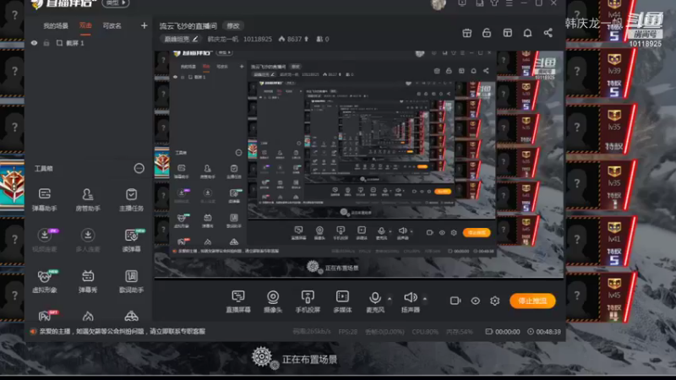Open the 弹幕助手 tool
Image resolution: width=676 pixels, height=380 pixels.
45,199
